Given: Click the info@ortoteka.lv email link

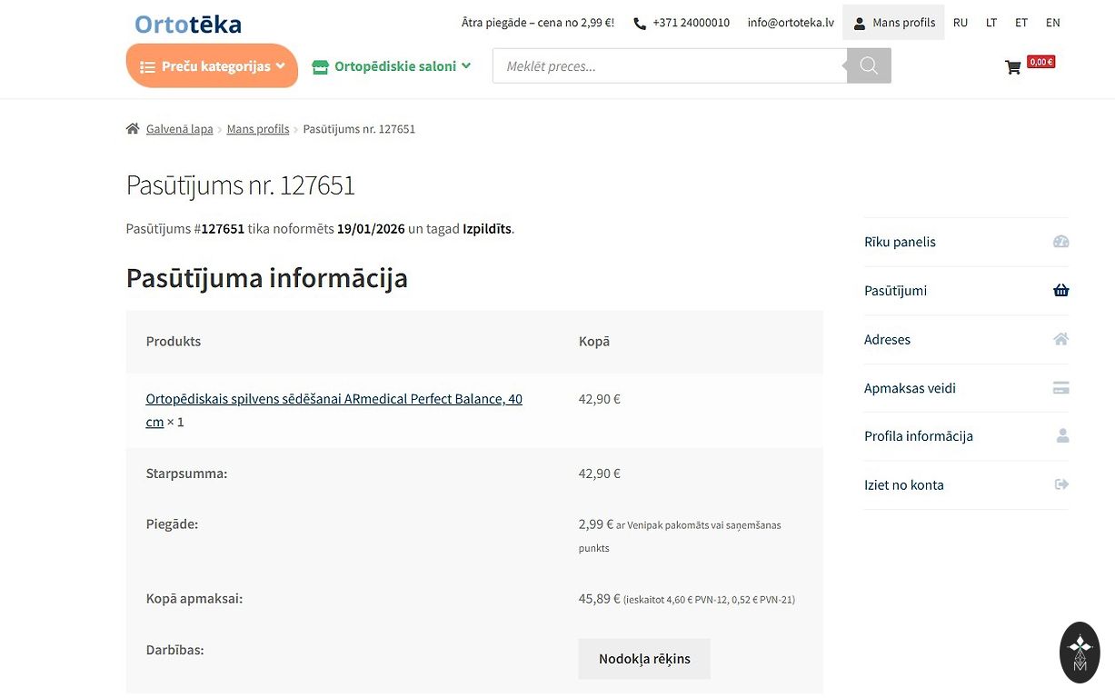Looking at the screenshot, I should (x=790, y=23).
